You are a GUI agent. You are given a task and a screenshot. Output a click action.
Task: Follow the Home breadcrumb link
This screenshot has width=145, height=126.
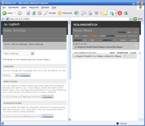pos(7,44)
